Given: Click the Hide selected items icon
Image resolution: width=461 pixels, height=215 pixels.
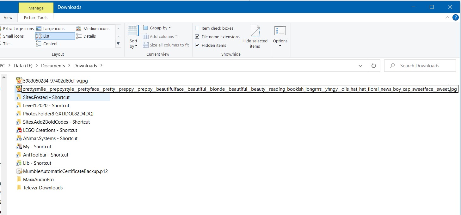Looking at the screenshot, I should click(x=255, y=32).
